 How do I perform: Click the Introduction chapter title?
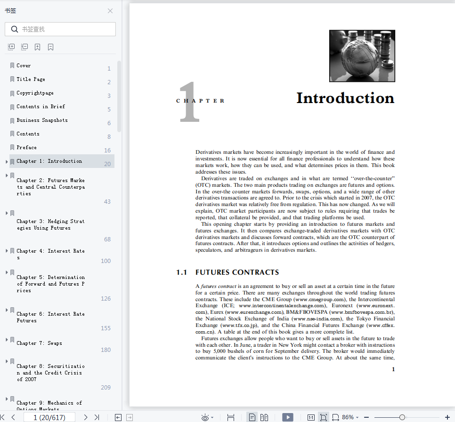345,98
